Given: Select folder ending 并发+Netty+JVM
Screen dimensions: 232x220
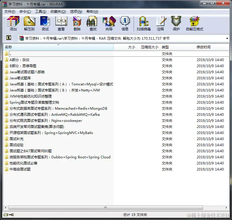Looking at the screenshot, I should [x=55, y=90].
